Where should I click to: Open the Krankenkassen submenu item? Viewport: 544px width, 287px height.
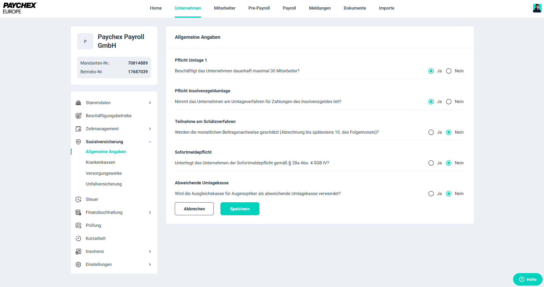[x=101, y=162]
